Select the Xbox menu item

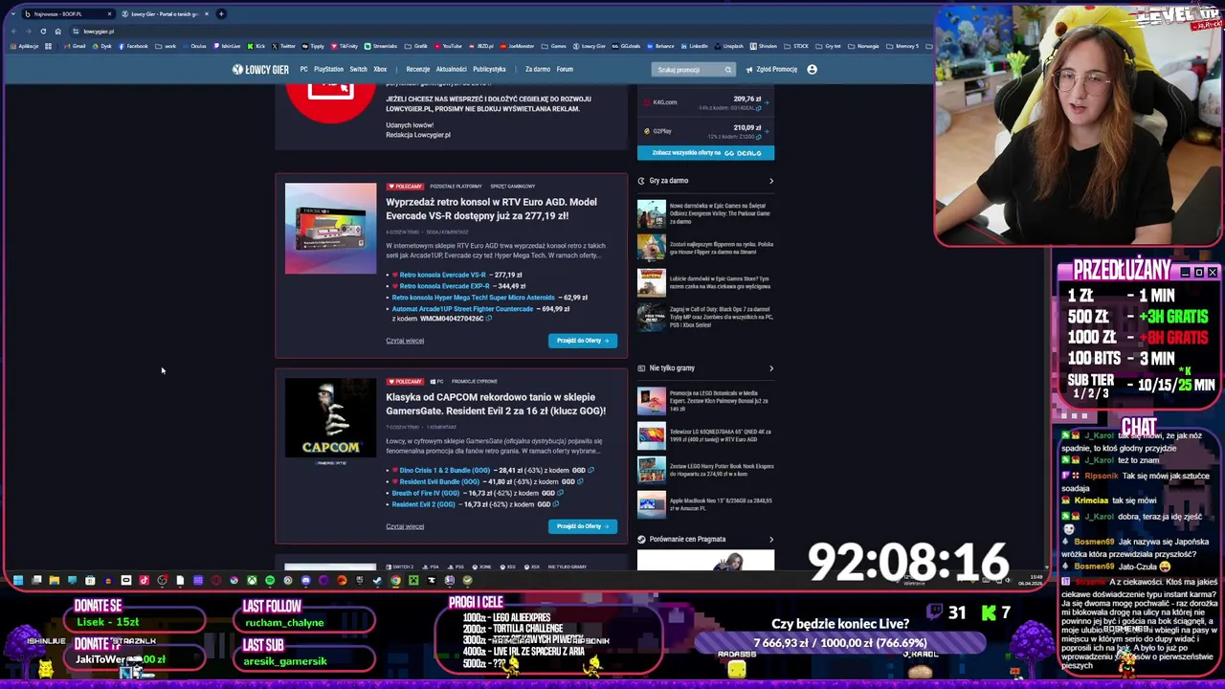(380, 69)
